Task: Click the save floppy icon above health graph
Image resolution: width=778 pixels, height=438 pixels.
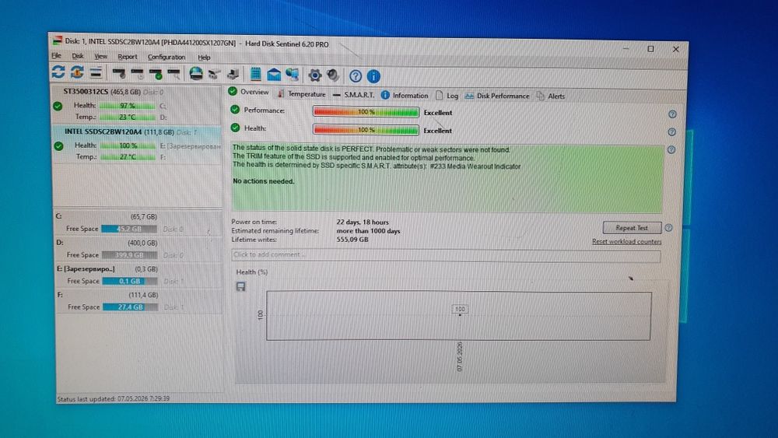Action: coord(240,287)
